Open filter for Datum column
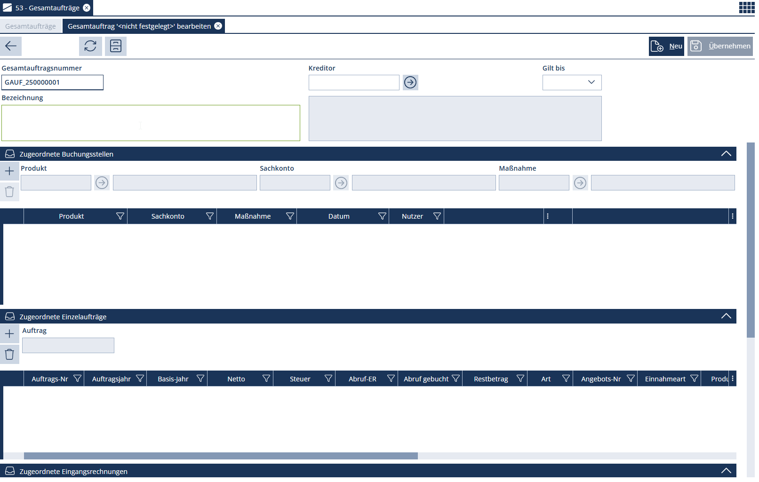 coord(382,216)
